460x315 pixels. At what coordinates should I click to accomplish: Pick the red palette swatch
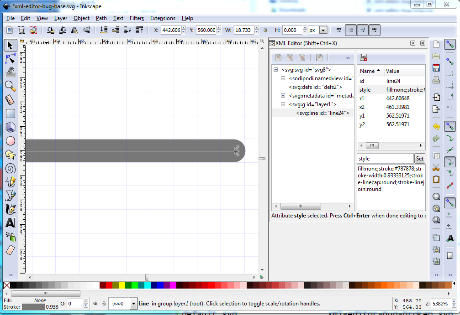click(x=109, y=285)
